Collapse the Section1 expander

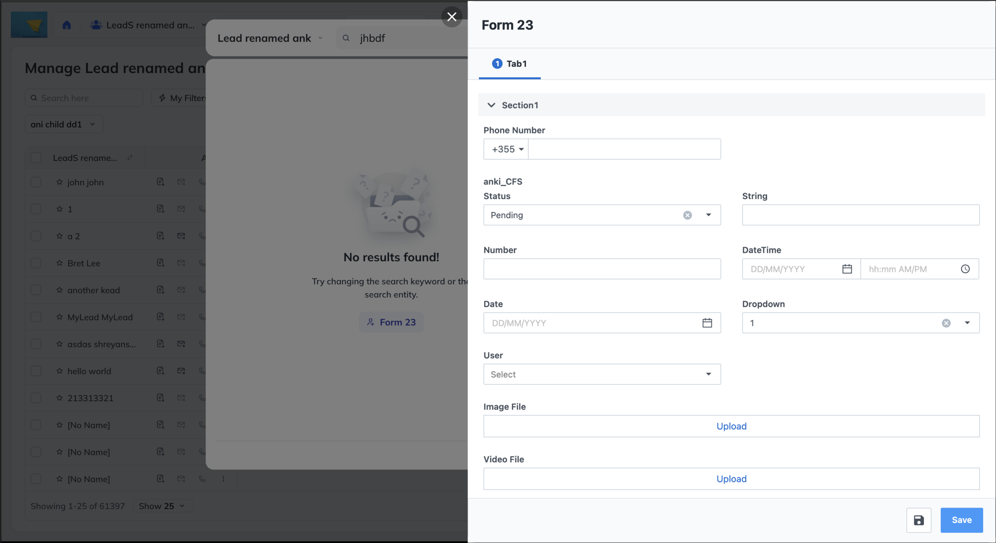click(491, 105)
